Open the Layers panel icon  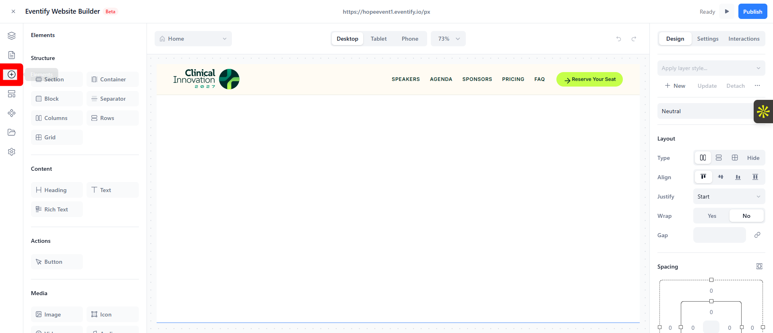click(x=12, y=36)
